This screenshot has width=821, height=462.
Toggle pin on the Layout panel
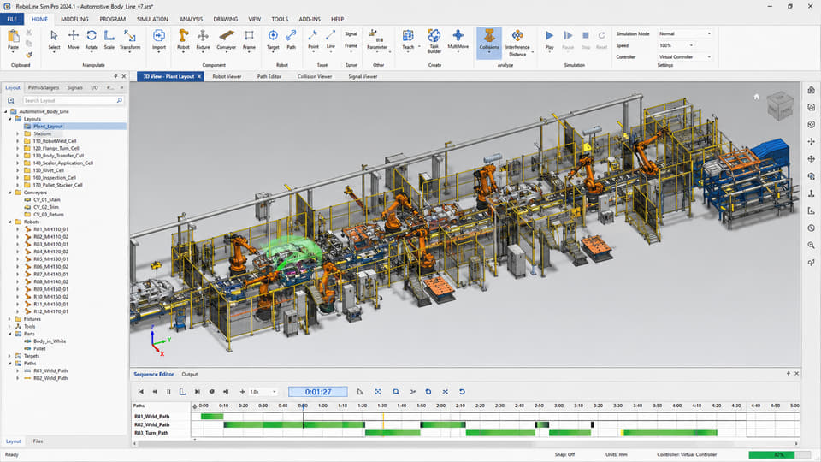click(115, 76)
